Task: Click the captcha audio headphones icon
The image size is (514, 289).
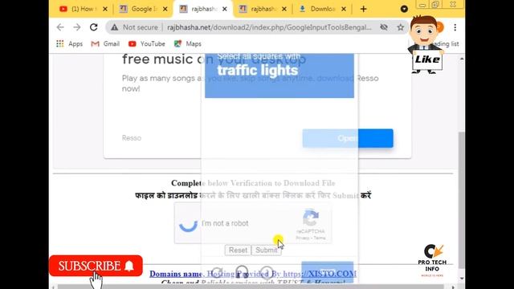Action: point(242,272)
